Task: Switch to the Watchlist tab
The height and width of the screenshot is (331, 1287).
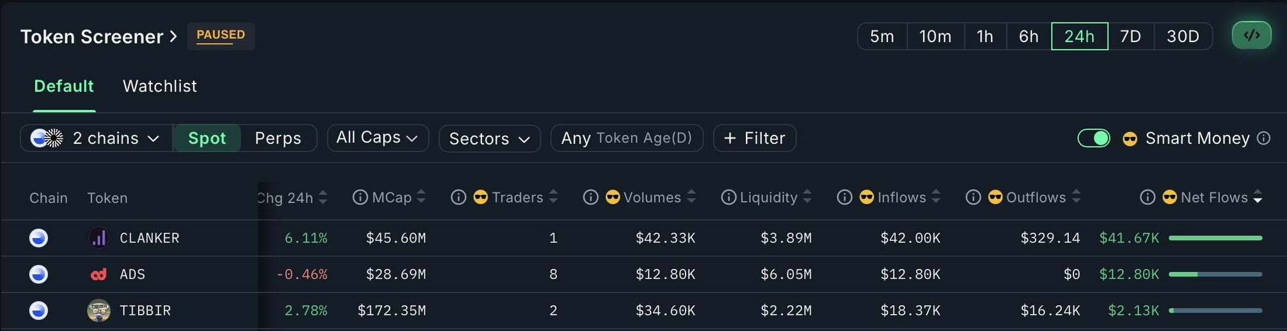Action: point(160,86)
